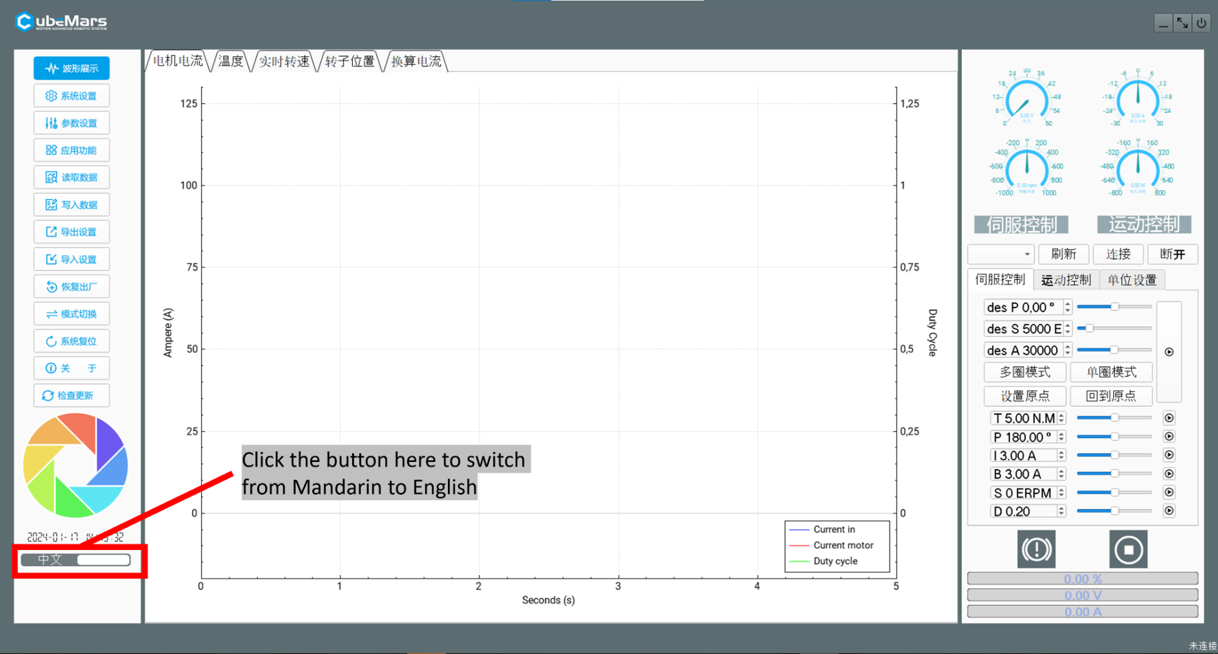The image size is (1218, 654).
Task: Click the des S 5000 slider
Action: click(x=1114, y=328)
